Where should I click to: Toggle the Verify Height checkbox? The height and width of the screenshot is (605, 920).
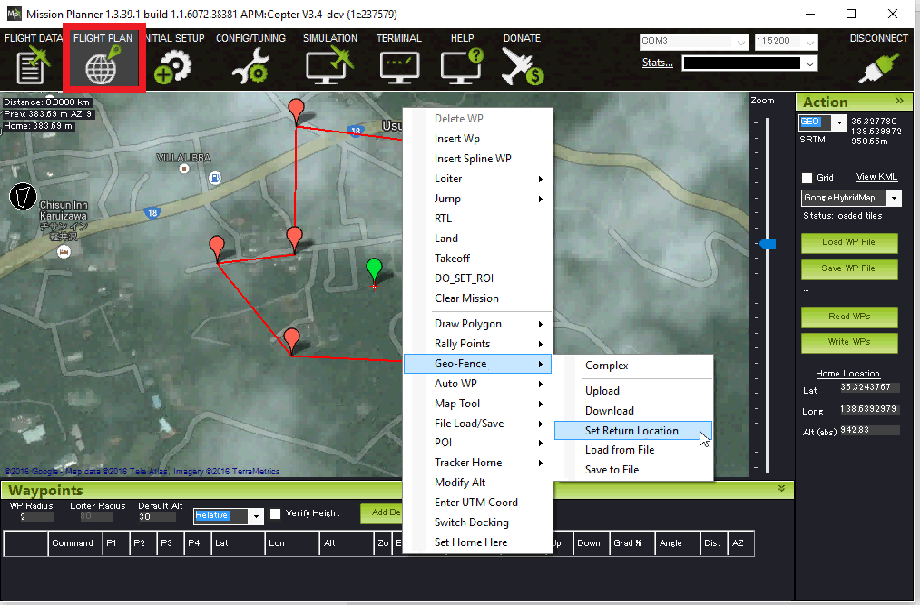[276, 513]
